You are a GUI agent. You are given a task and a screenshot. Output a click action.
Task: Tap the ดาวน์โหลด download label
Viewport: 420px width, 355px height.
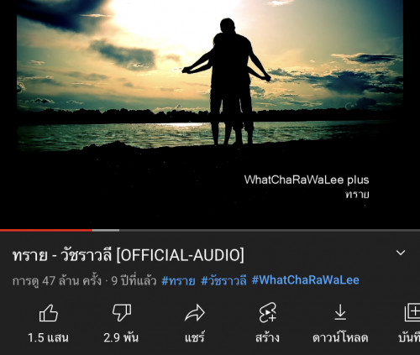[340, 337]
